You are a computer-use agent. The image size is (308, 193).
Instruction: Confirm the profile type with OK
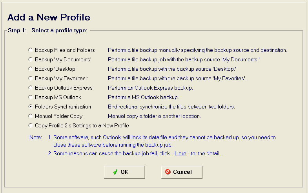pyautogui.click(x=124, y=172)
